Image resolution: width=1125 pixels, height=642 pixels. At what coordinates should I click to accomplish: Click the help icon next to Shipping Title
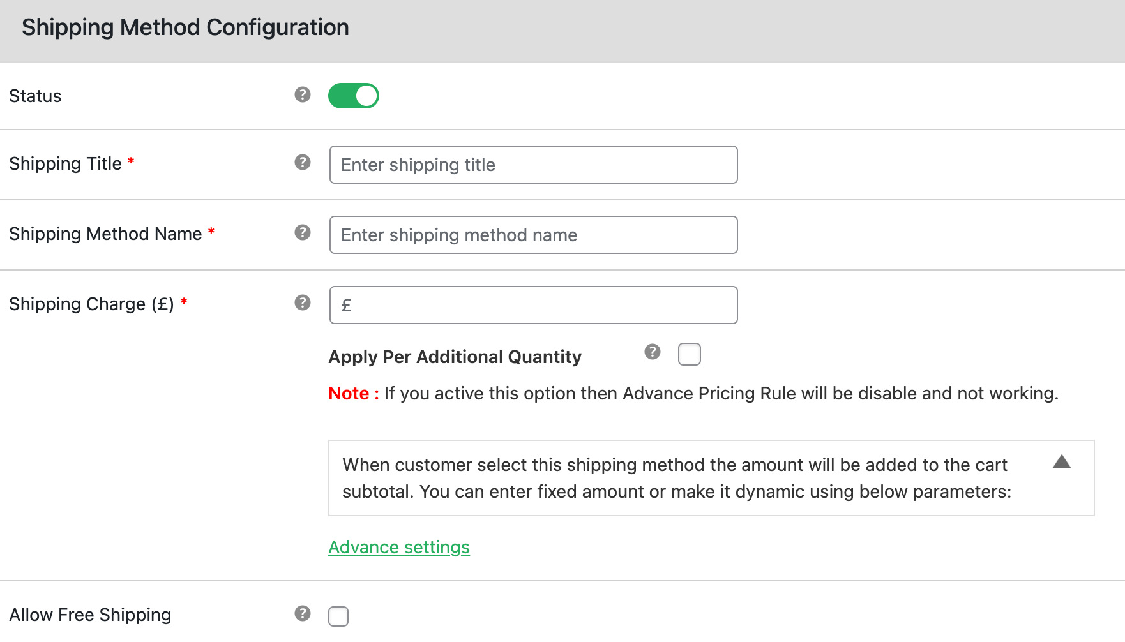click(303, 163)
